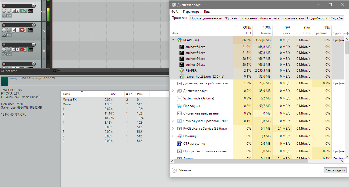Click folder icon beside track number 4

coord(44,20)
